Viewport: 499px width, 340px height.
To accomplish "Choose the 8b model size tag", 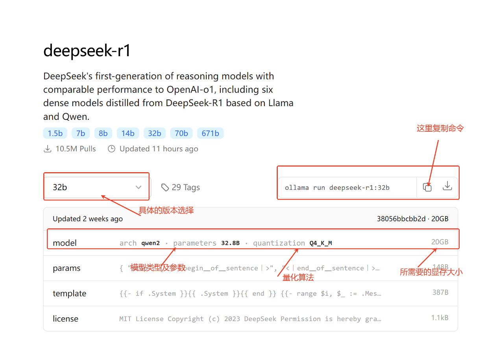I will 103,133.
